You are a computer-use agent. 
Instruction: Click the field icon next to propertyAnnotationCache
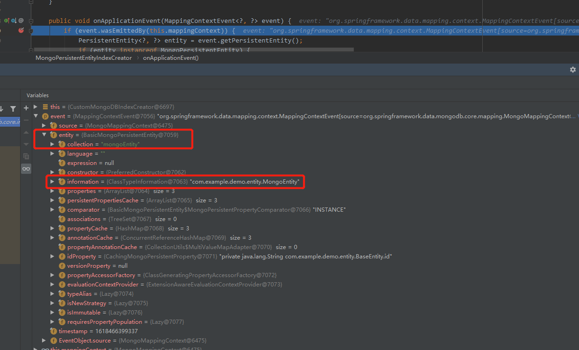tap(62, 247)
